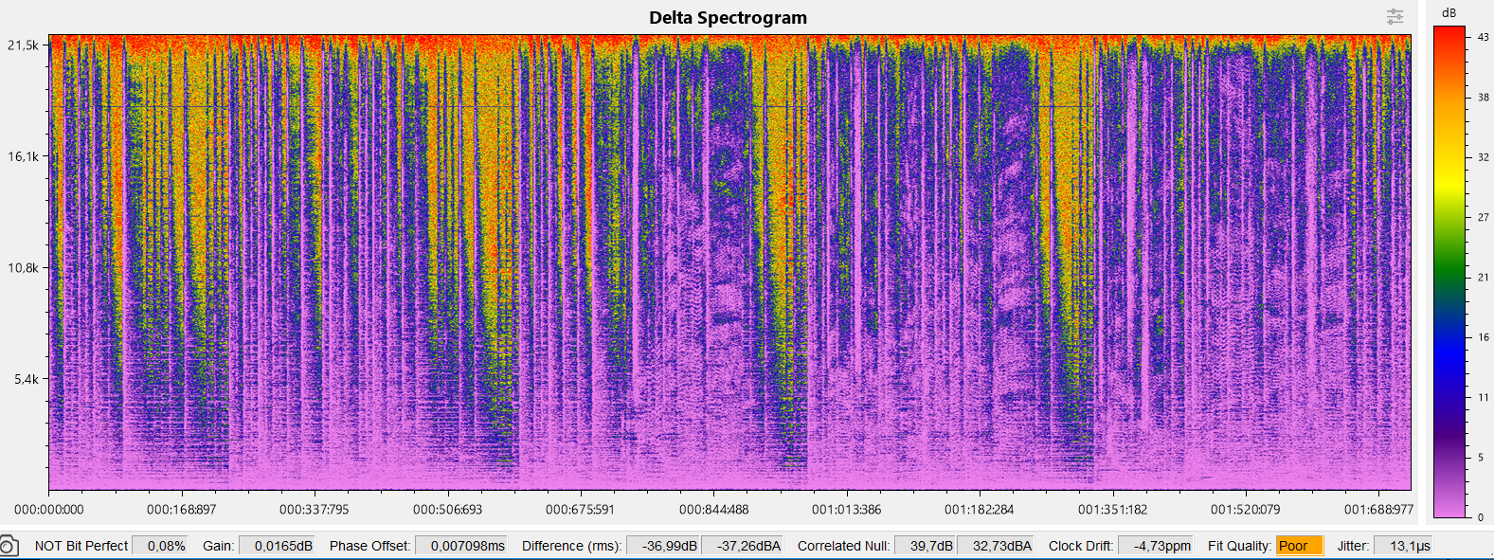Click the 000:337:795 time axis label
1494x560 pixels.
tap(315, 510)
